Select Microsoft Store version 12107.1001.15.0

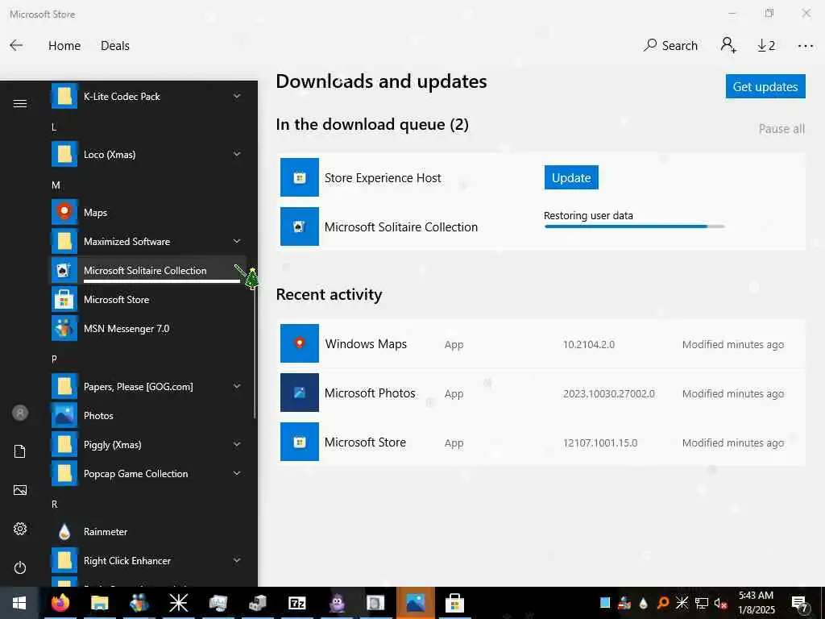click(x=599, y=442)
